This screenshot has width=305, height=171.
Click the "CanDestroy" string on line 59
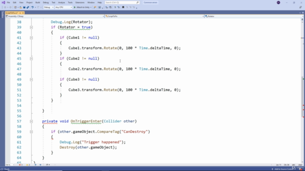134,132
